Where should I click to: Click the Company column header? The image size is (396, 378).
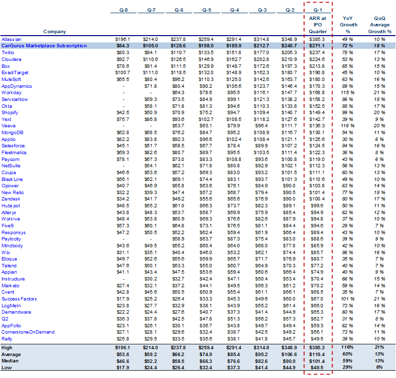coord(55,32)
